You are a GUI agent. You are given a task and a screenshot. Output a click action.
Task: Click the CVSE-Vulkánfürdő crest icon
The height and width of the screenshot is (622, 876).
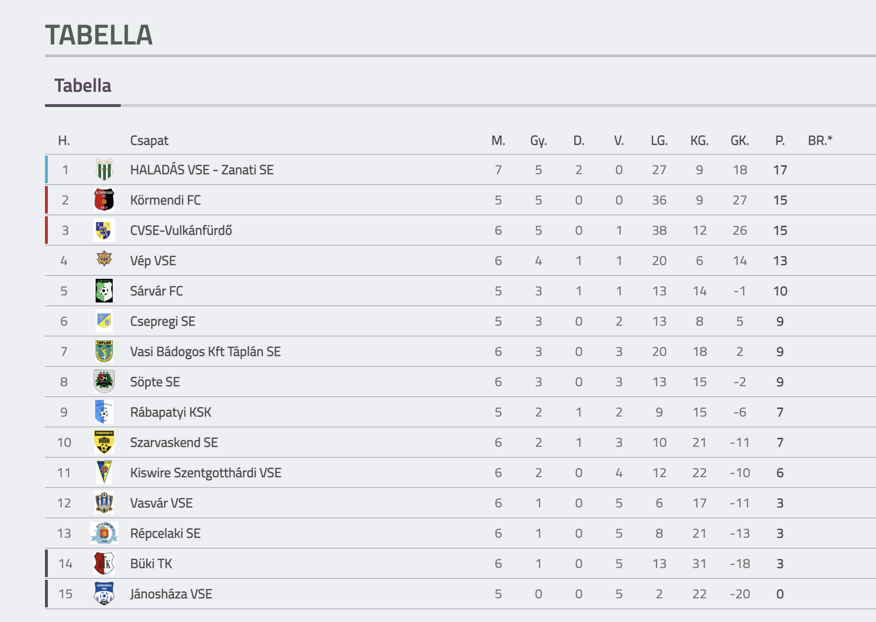[x=104, y=231]
